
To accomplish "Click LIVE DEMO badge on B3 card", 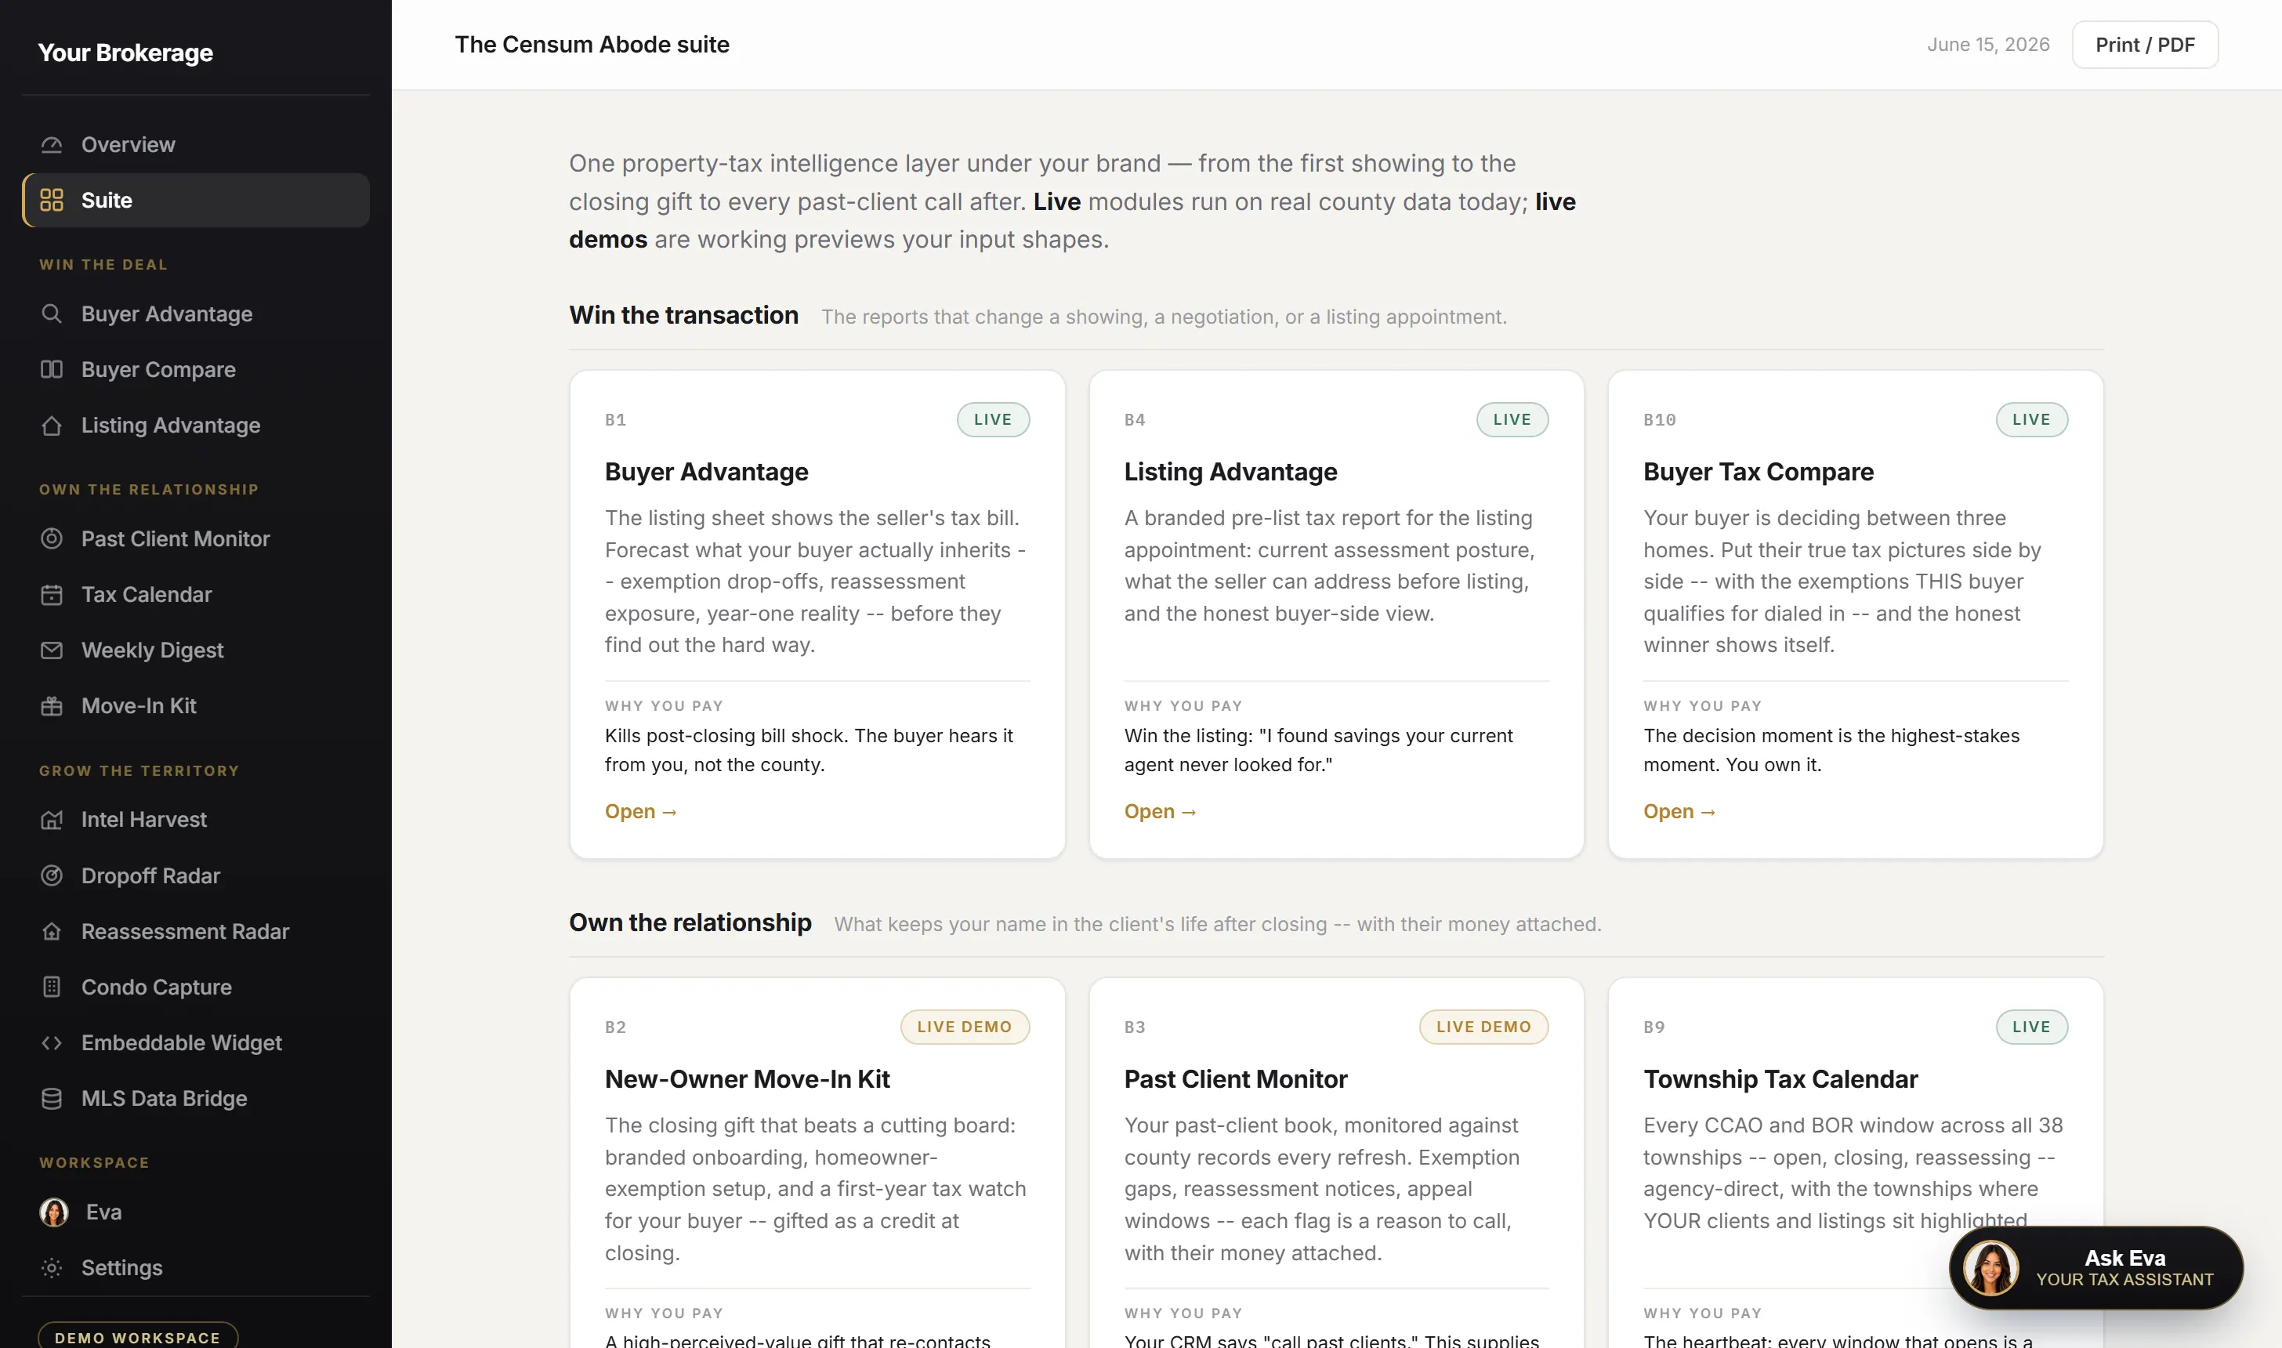I will coord(1483,1027).
